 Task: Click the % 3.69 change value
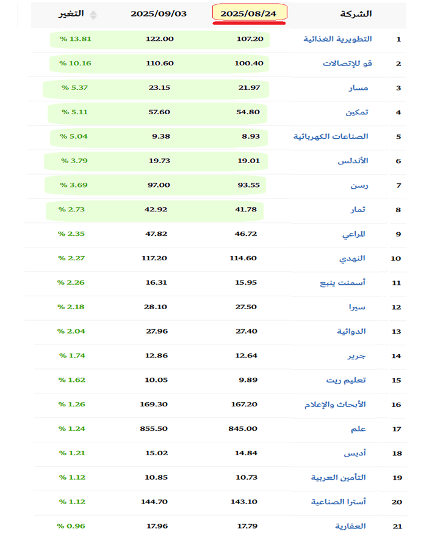click(x=74, y=185)
